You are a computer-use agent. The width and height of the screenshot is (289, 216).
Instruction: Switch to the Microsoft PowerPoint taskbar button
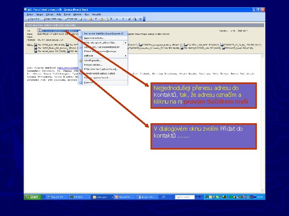pyautogui.click(x=124, y=197)
